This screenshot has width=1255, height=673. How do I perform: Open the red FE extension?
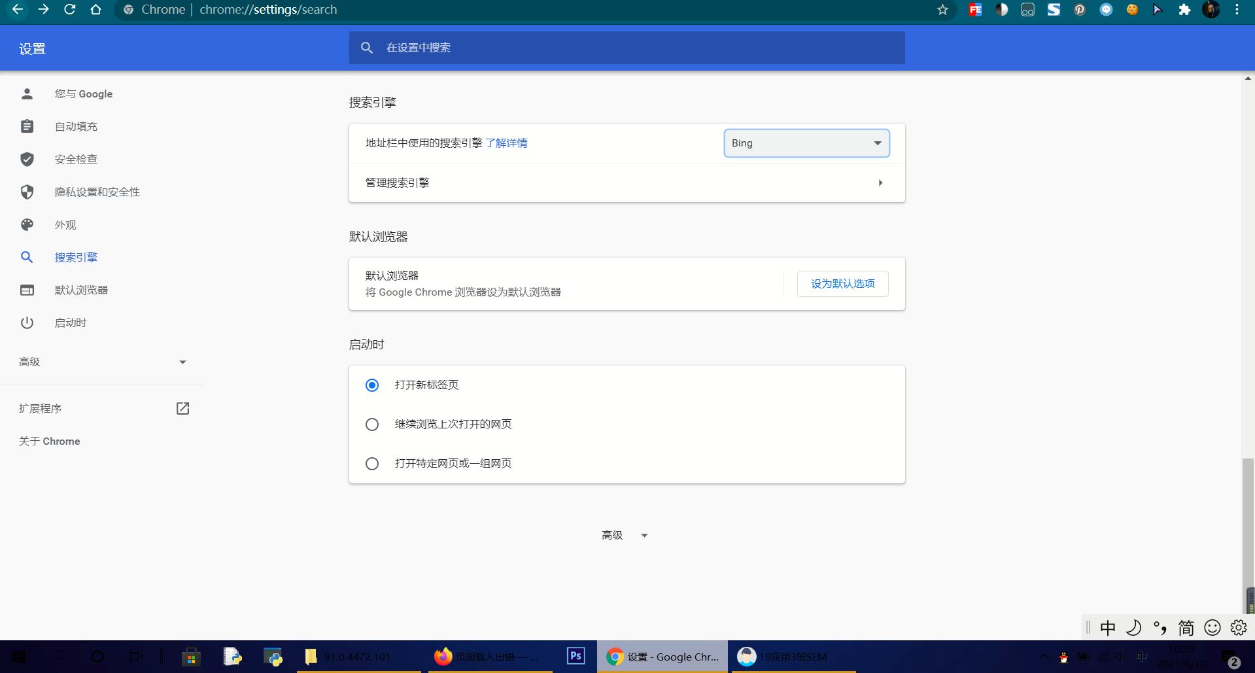tap(975, 9)
